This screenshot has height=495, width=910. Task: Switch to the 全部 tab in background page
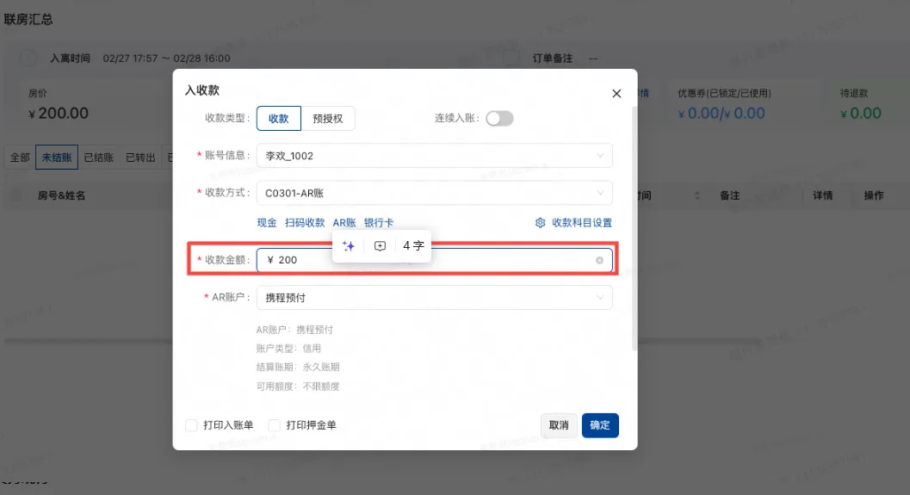[x=20, y=158]
